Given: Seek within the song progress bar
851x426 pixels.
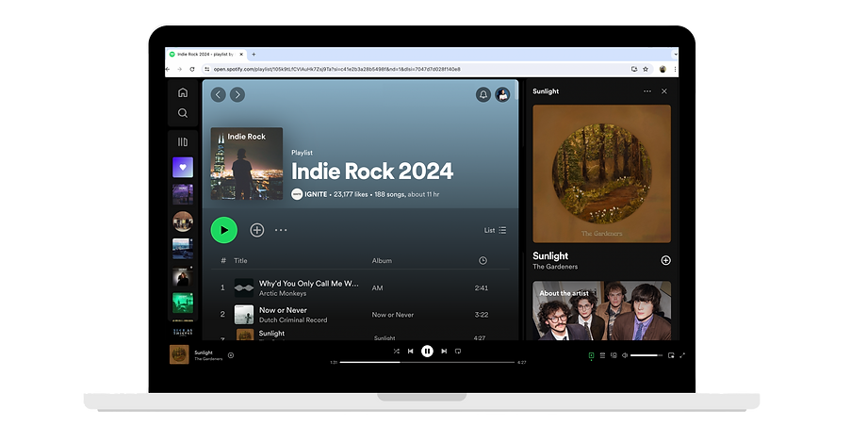Looking at the screenshot, I should 427,362.
